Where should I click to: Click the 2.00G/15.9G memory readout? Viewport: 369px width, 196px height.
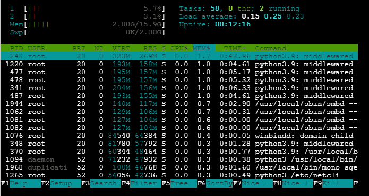tap(137, 24)
